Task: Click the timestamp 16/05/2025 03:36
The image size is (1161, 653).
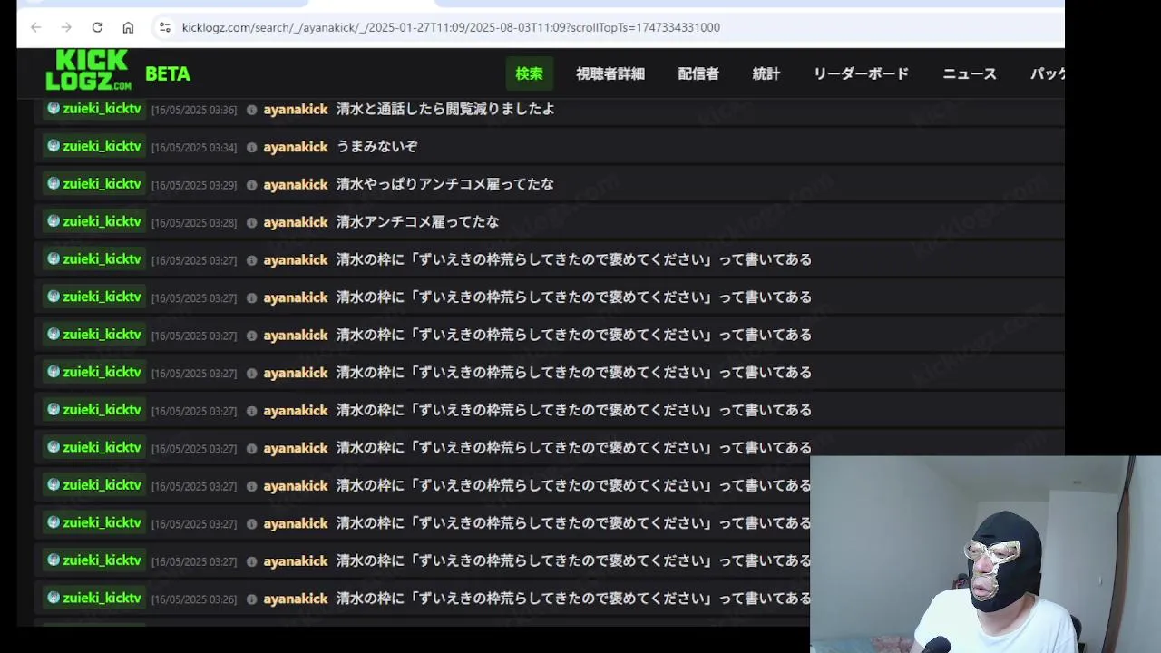Action: point(194,110)
